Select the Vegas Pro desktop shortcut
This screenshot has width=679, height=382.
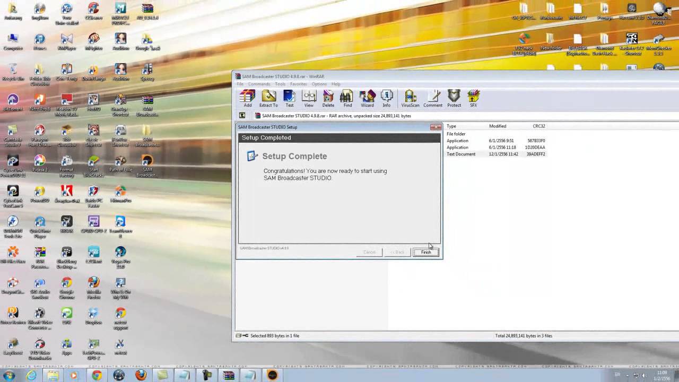tap(120, 258)
